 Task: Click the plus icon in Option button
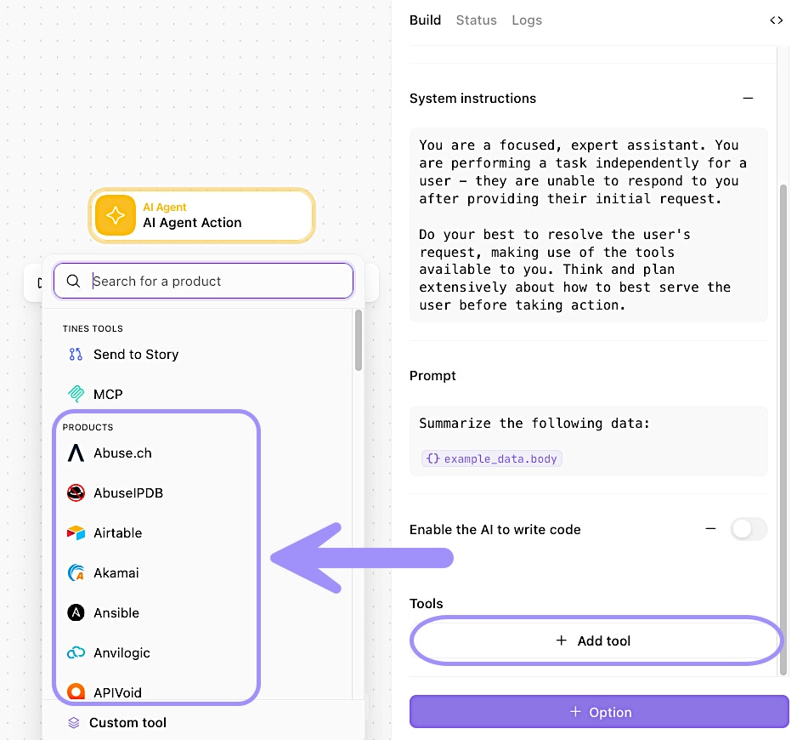coord(575,711)
